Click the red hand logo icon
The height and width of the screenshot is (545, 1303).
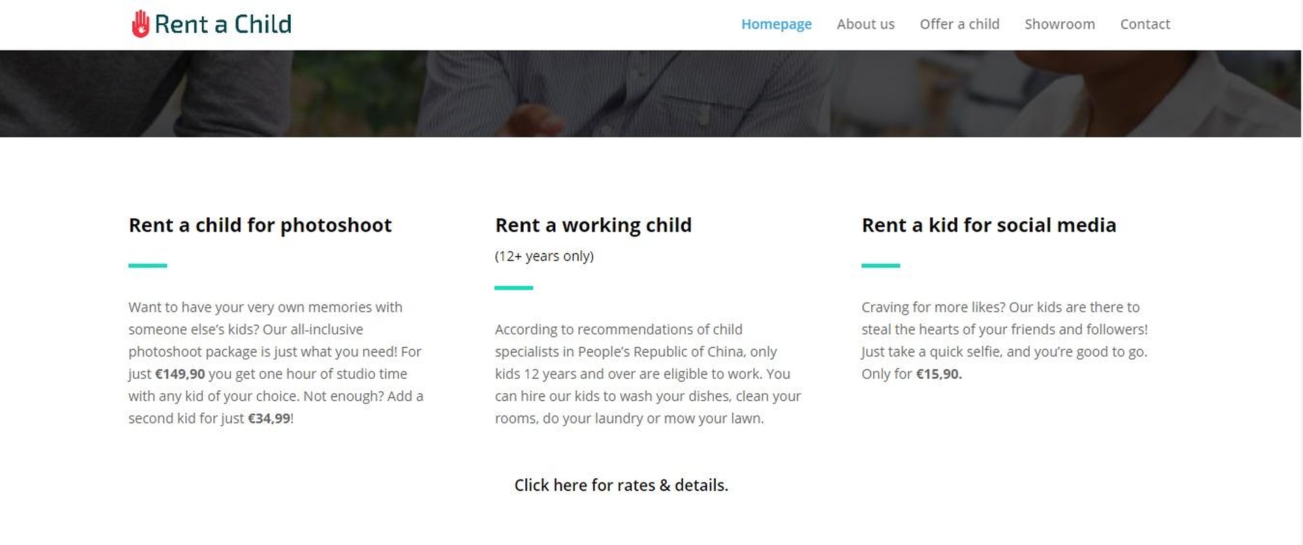pos(140,25)
